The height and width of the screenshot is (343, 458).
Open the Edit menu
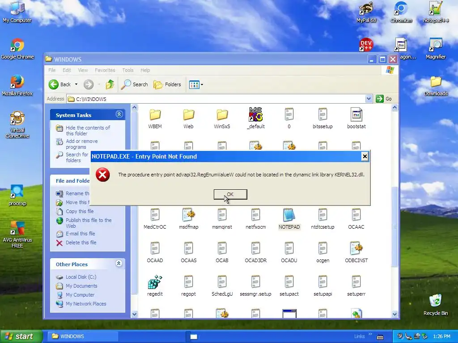67,70
